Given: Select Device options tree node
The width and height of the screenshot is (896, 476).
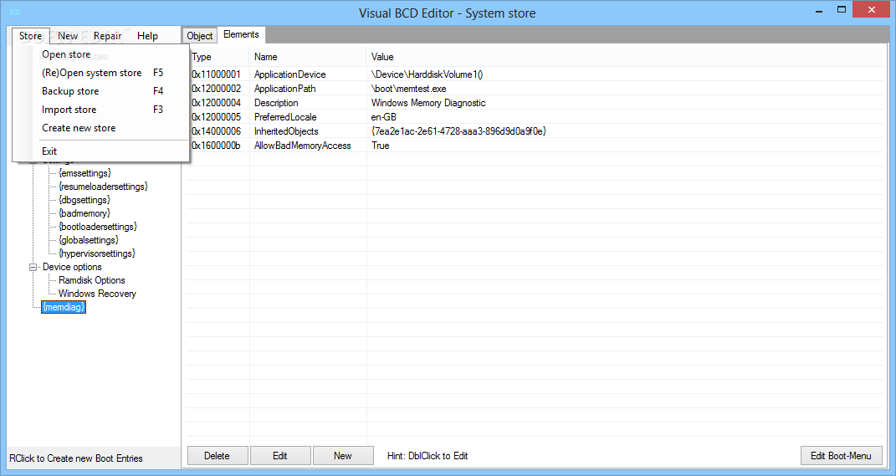Looking at the screenshot, I should point(72,267).
